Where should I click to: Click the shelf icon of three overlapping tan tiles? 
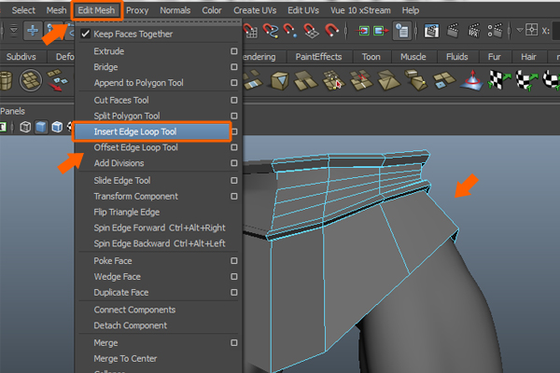point(305,80)
